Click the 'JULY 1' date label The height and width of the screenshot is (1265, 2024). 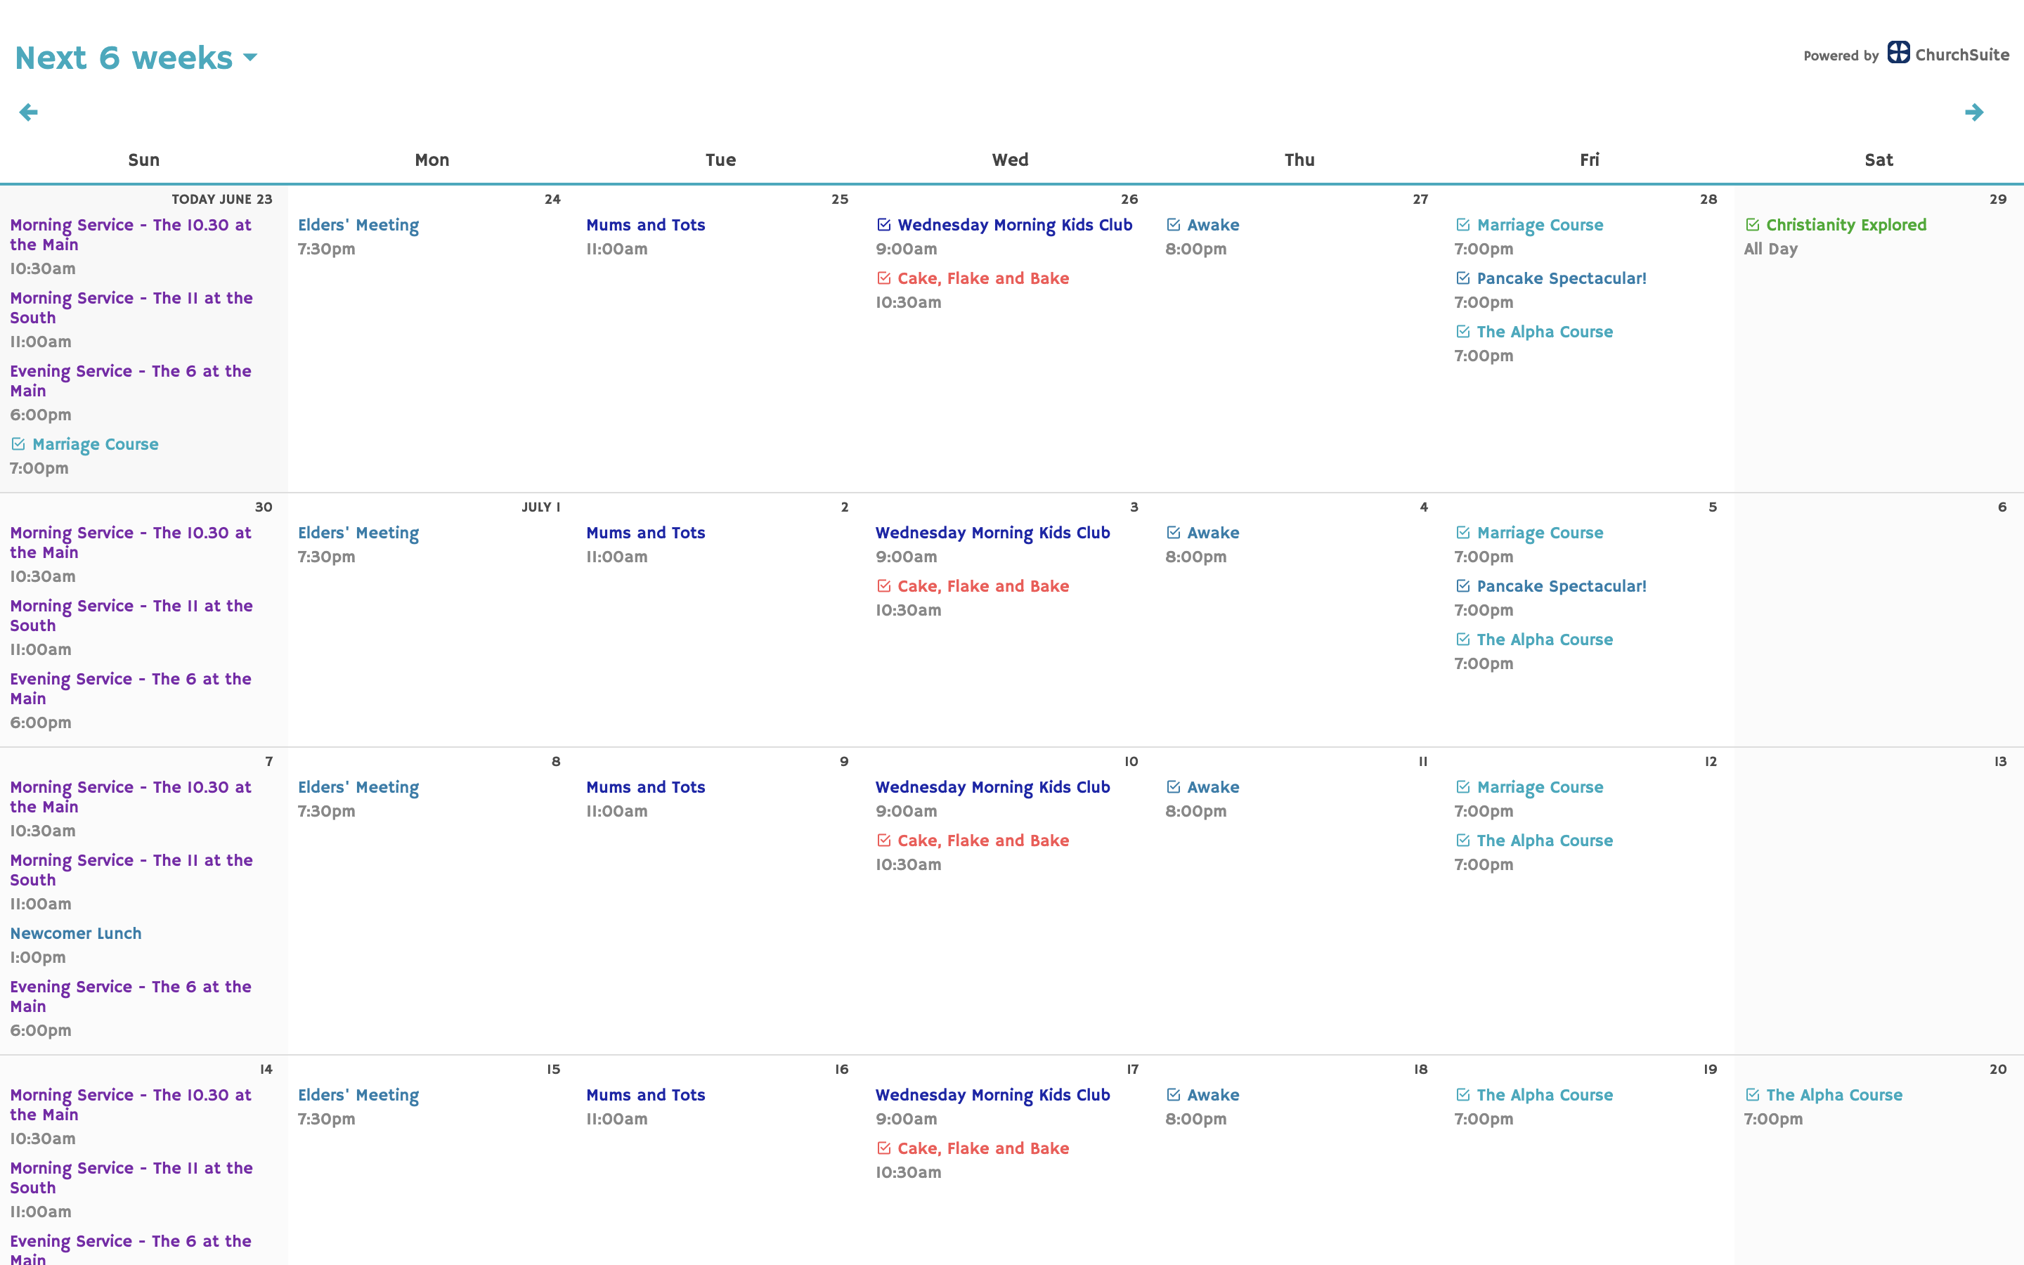[x=541, y=507]
